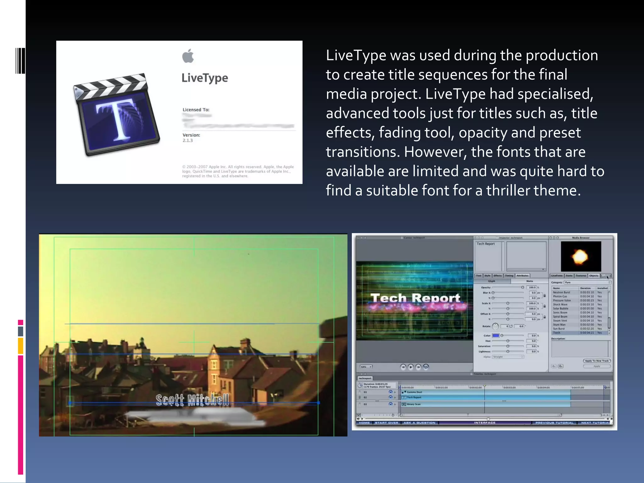Viewport: 644px width, 483px height.
Task: Adjust the Opacity slider handle
Action: coord(522,287)
